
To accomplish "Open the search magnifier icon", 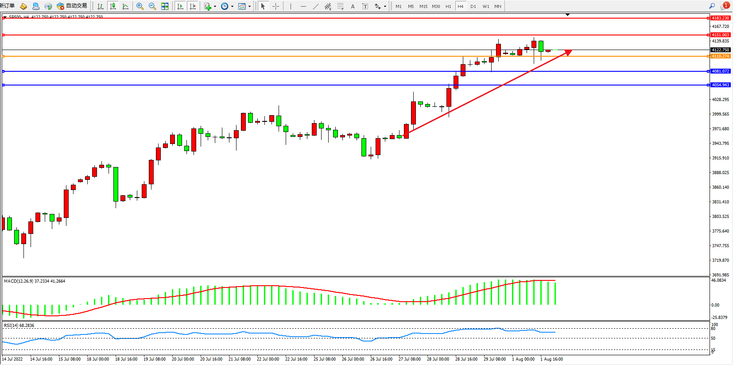I will pyautogui.click(x=712, y=6).
